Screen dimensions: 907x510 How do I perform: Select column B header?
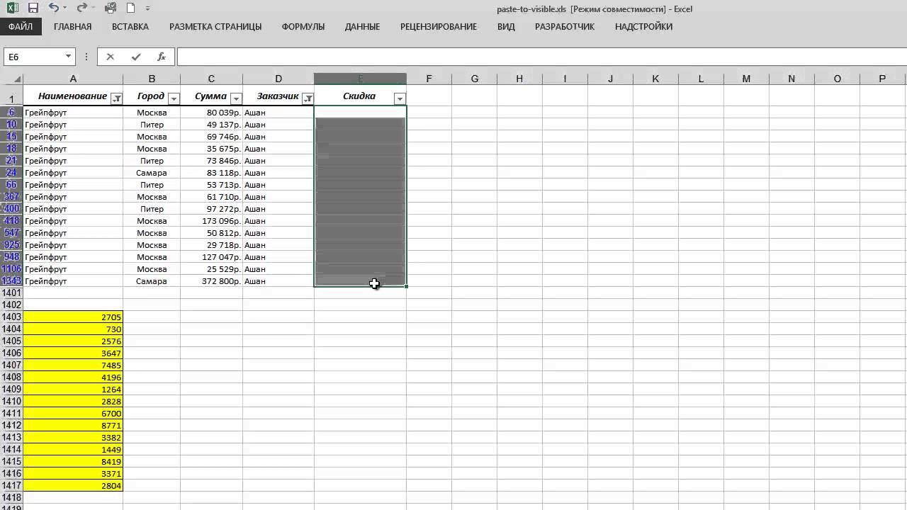152,79
